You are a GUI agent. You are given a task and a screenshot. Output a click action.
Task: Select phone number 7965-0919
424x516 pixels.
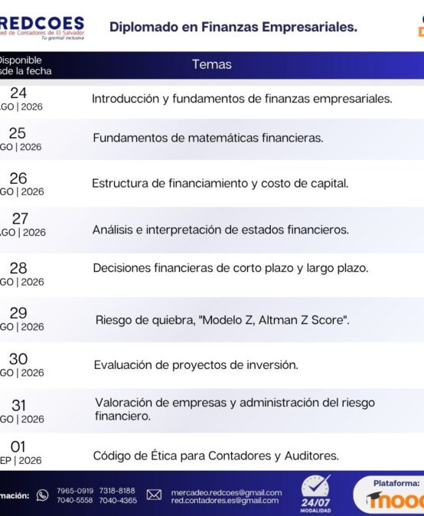click(x=75, y=491)
